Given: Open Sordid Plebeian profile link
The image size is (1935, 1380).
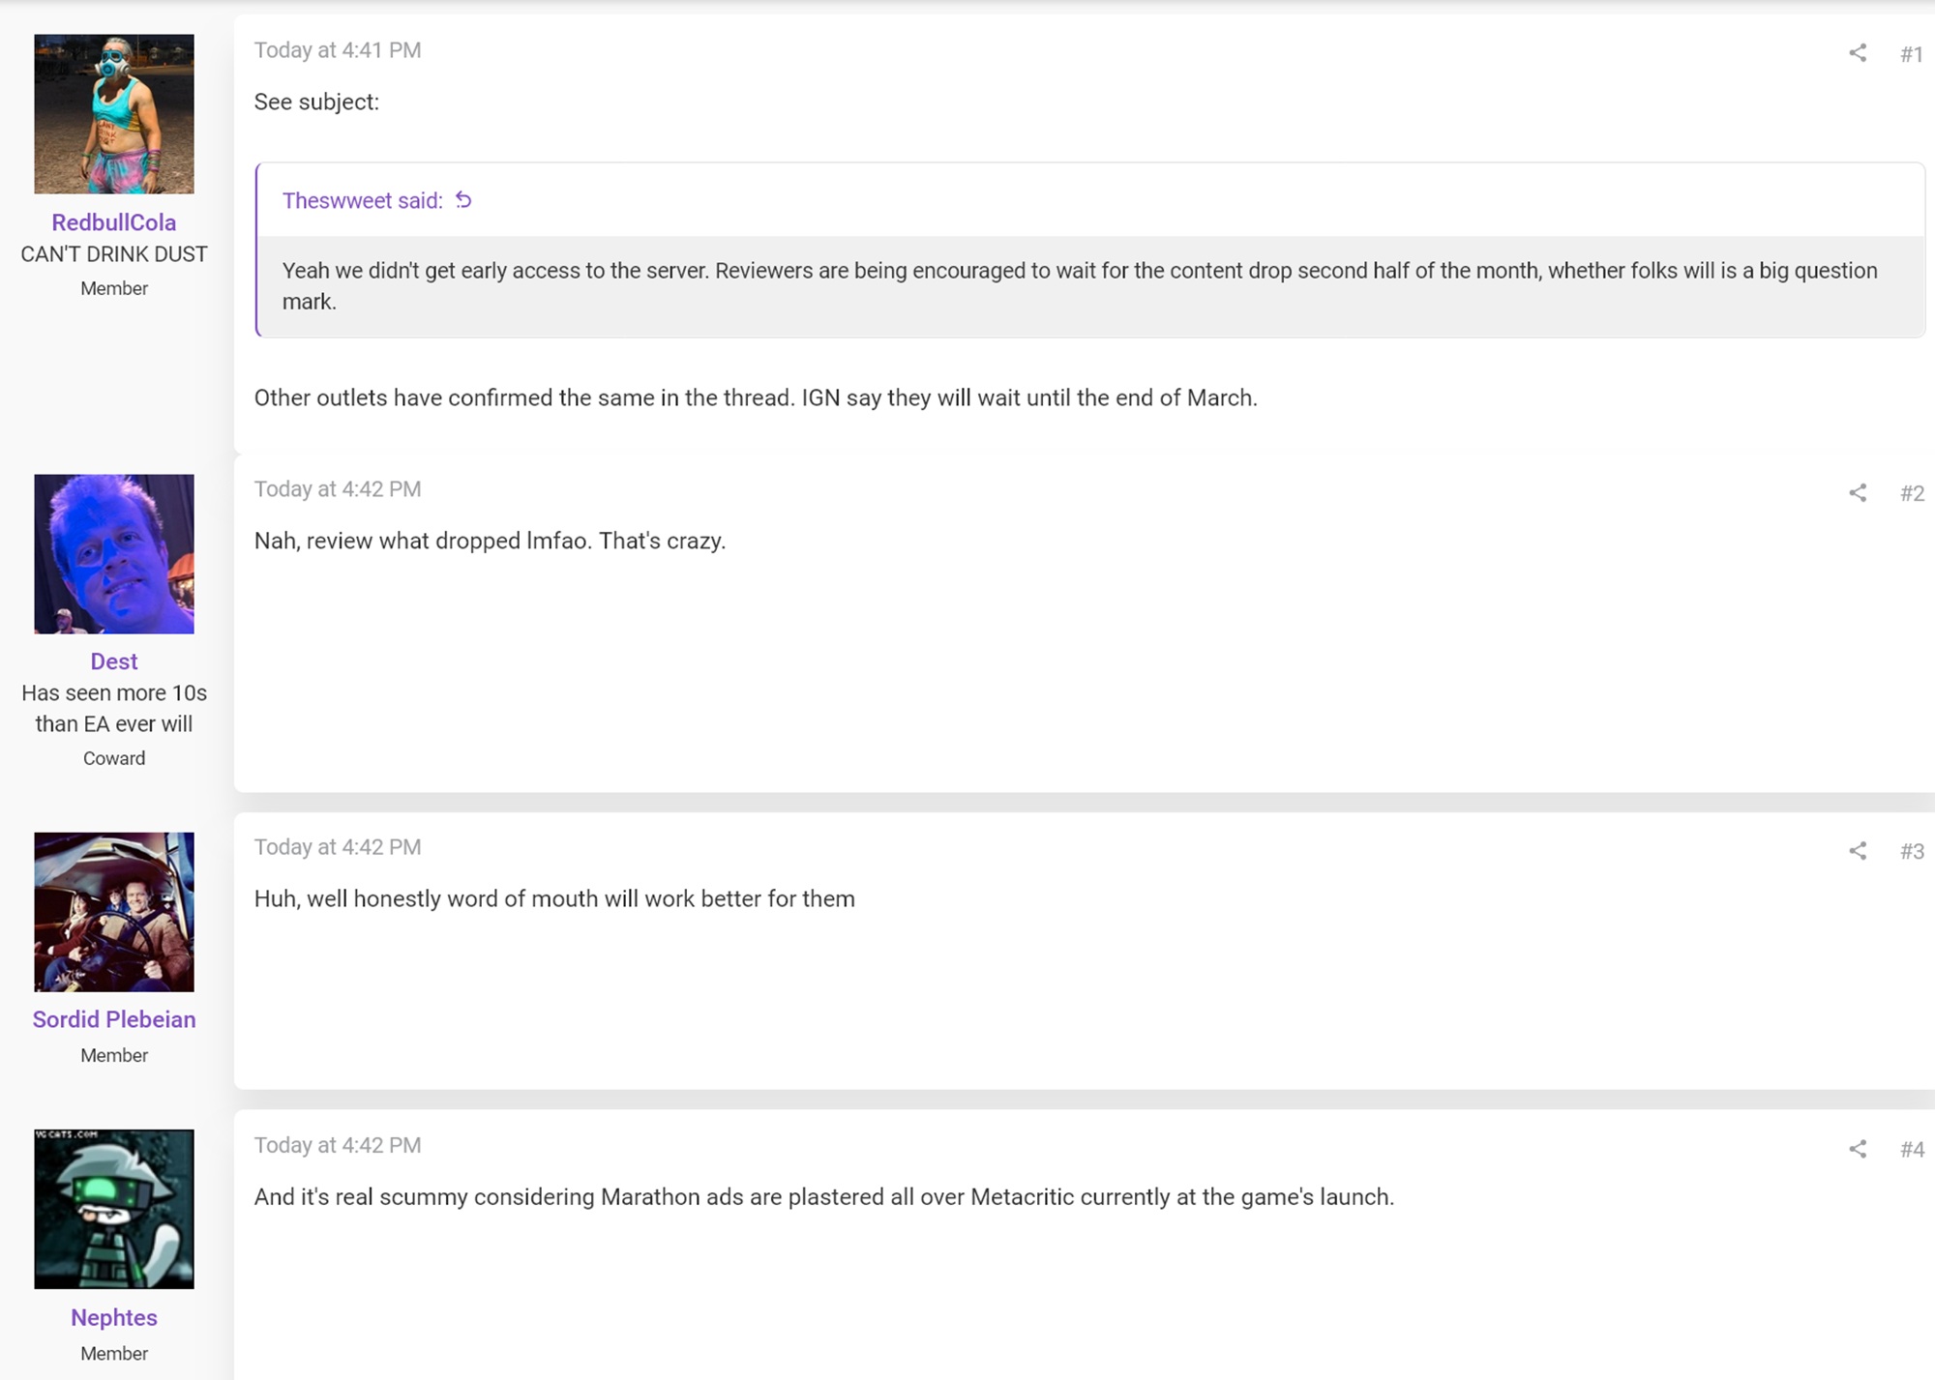Looking at the screenshot, I should [114, 1019].
